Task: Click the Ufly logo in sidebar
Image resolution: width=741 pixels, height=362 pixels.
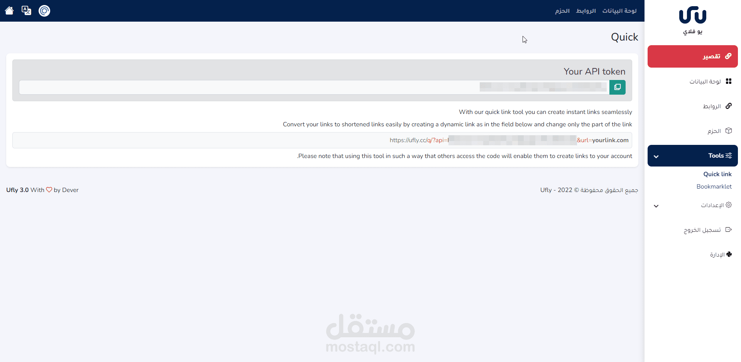Action: tap(693, 15)
